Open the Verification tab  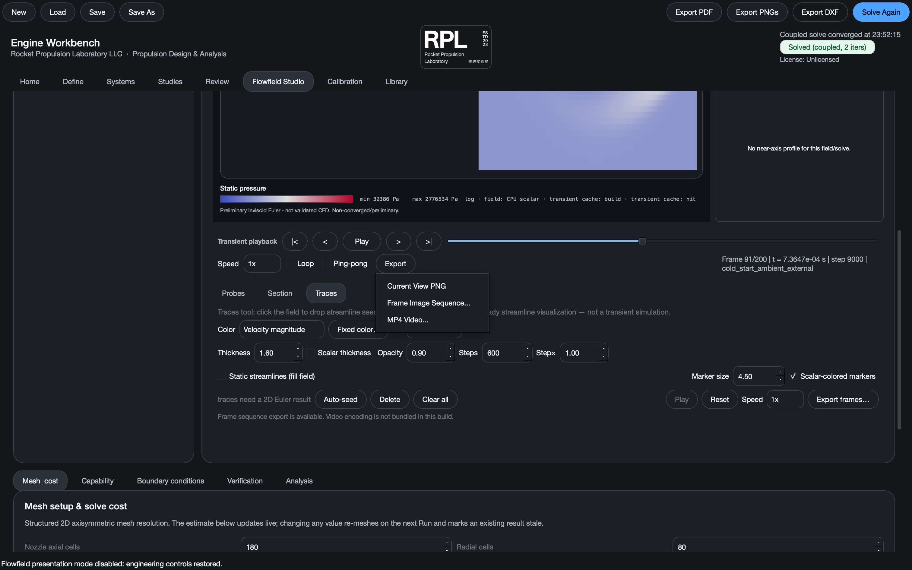[x=245, y=481]
